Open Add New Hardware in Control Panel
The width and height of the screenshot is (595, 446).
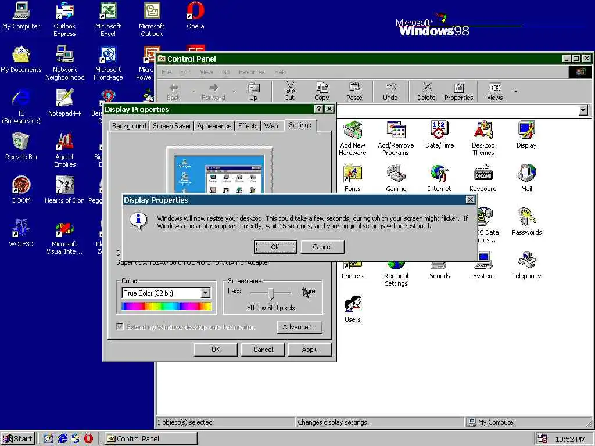(353, 138)
